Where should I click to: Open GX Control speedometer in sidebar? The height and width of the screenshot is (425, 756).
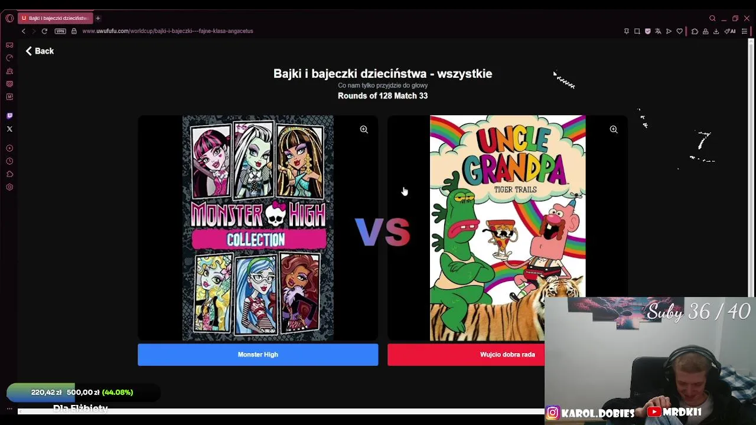[x=9, y=58]
